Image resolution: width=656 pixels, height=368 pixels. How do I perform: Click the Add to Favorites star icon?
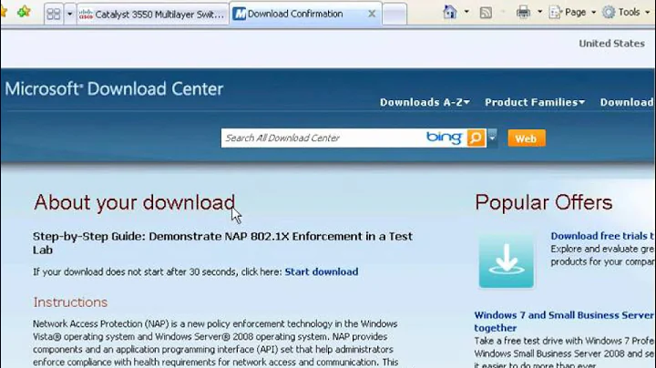point(24,12)
